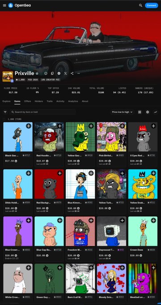Go to the OpenSea home logo
This screenshot has height=305, width=161.
[x=20, y=5]
